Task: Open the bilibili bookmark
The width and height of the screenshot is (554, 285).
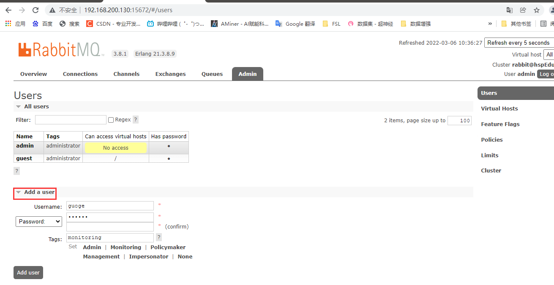Action: (x=175, y=24)
